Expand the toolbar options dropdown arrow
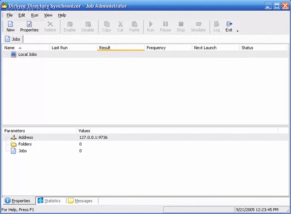This screenshot has height=214, width=291. (x=238, y=31)
